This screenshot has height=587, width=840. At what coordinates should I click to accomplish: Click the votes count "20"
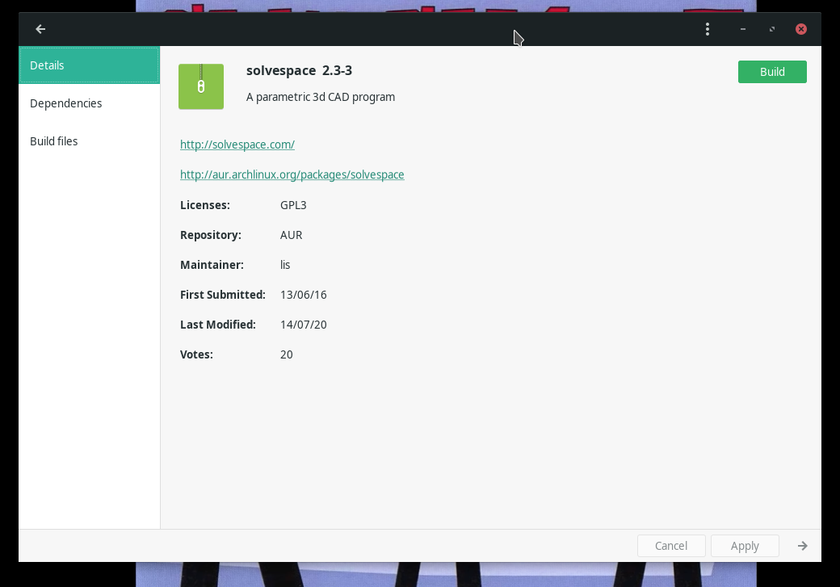click(x=286, y=355)
